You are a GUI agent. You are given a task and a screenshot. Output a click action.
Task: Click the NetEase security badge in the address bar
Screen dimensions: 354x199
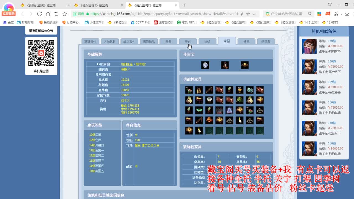point(77,14)
